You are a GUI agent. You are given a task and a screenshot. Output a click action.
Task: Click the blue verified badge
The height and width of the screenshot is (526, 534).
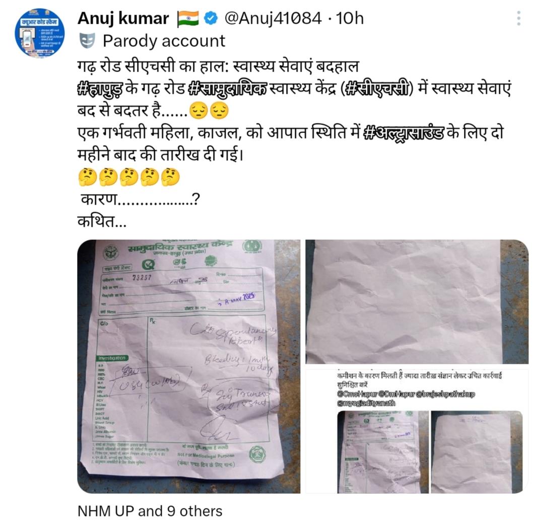[x=211, y=18]
